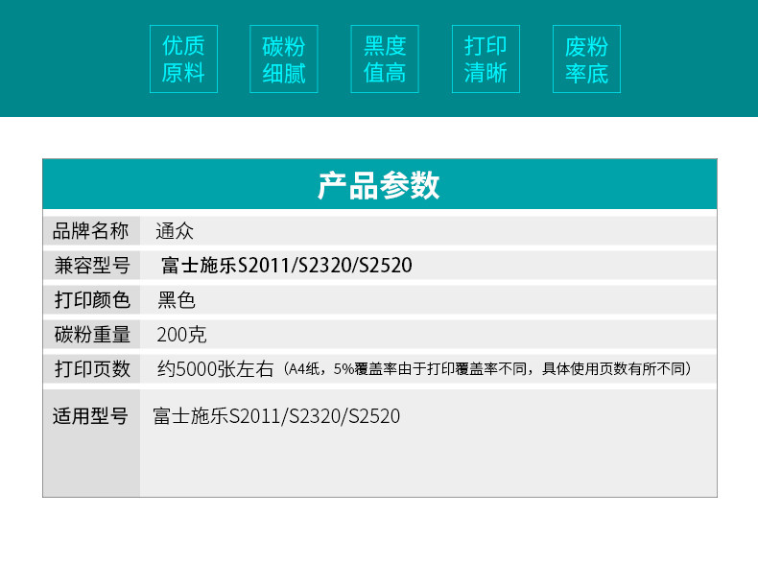Viewport: 758px width, 562px height.
Task: Click 富士施乐S2011/S2320/S2520 in 适用型号 row
Action: click(276, 416)
